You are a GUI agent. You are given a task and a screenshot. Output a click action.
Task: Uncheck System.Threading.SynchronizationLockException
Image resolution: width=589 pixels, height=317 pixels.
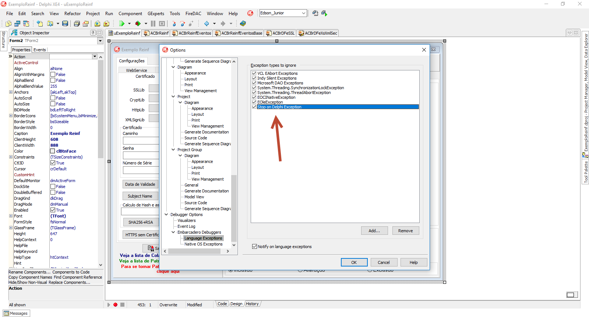(x=254, y=88)
